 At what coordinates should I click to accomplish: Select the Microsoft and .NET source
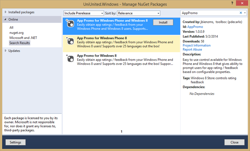(23, 38)
